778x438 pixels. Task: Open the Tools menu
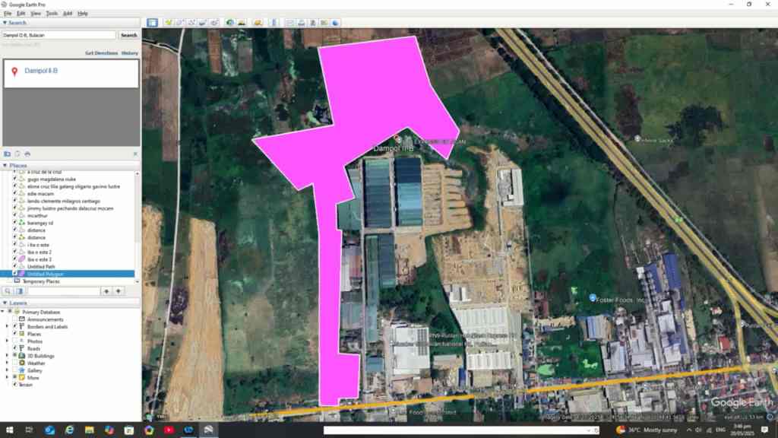coord(52,13)
